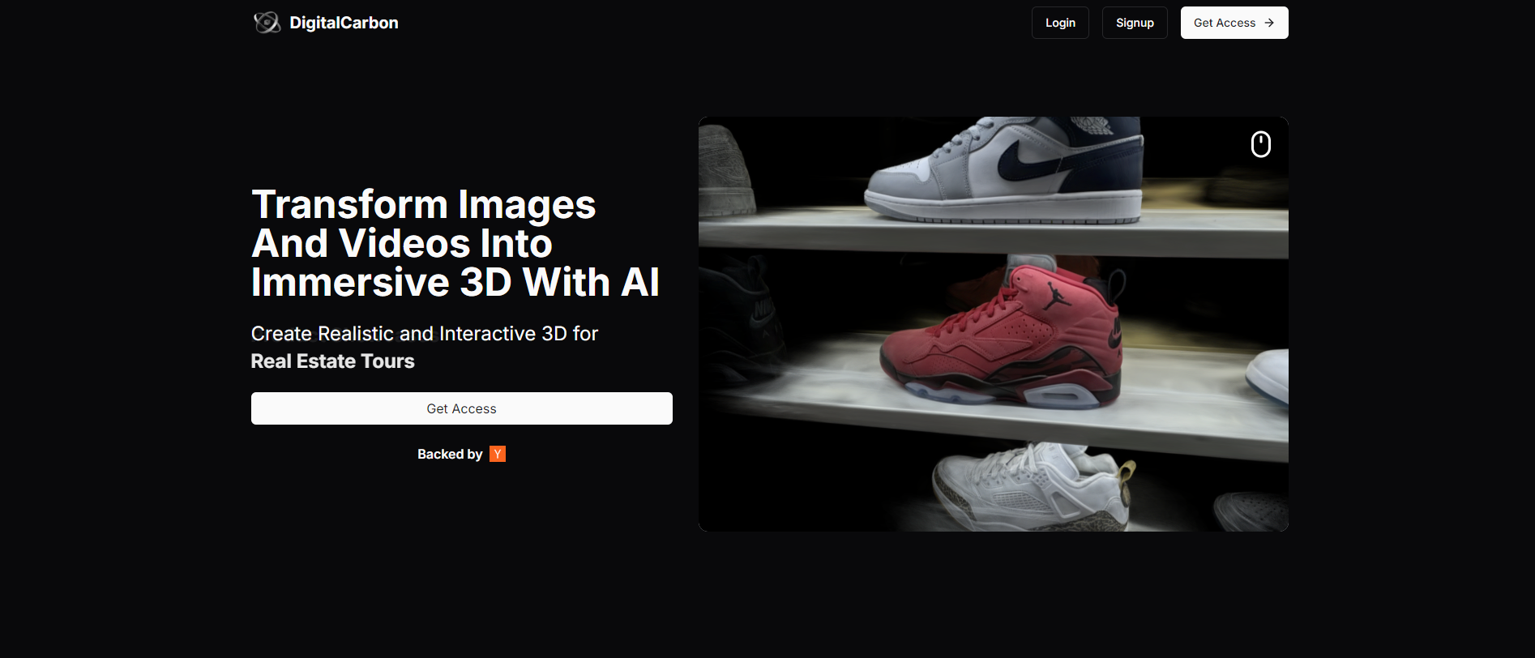This screenshot has width=1535, height=658.
Task: Click the 'Real Estate Tours' text
Action: click(x=332, y=361)
